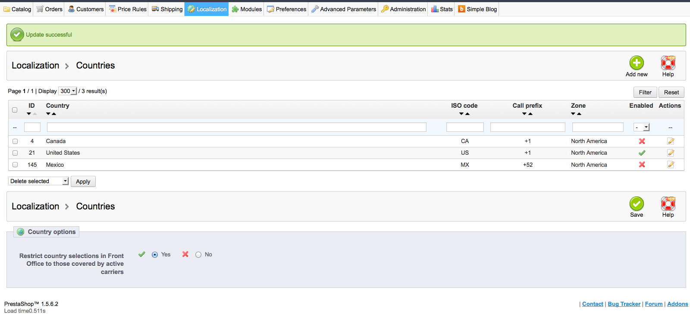Focus the Zone filter field
This screenshot has width=690, height=318.
[598, 127]
